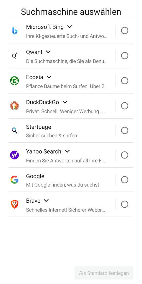Select the Google radio button
The width and height of the screenshot is (142, 284).
tap(125, 180)
